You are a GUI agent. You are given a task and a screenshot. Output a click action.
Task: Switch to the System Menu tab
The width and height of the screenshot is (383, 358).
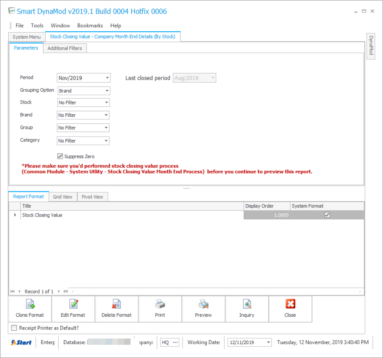coord(27,37)
